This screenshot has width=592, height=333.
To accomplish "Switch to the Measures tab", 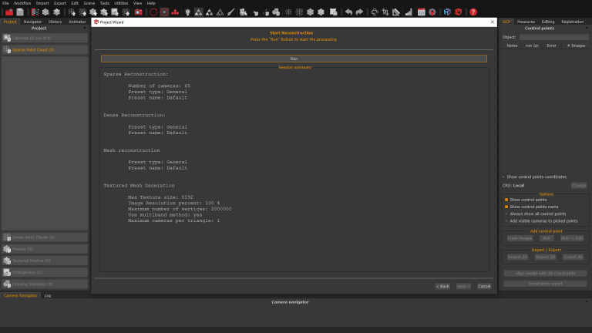I will 526,22.
